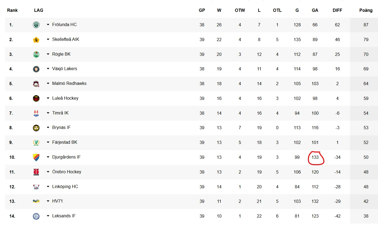
Task: Click the Skellefteå AIK team logo
Action: (36, 40)
